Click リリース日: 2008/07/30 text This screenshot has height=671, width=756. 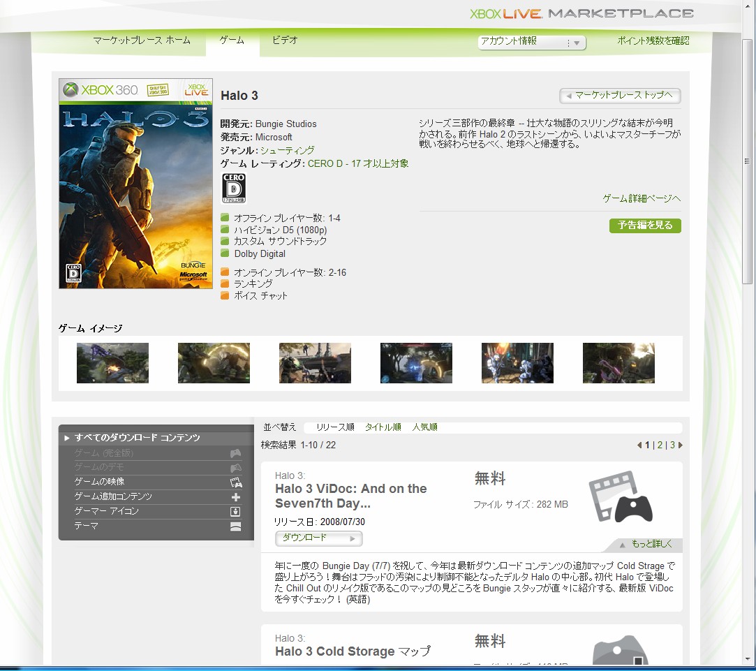[320, 522]
